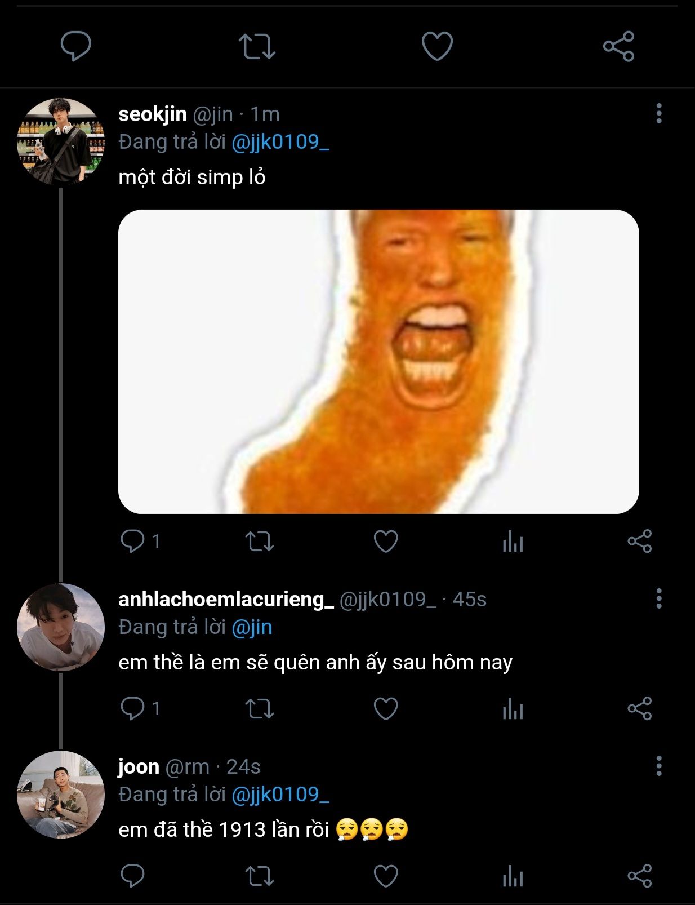Retweet the main tweet at top
This screenshot has height=905, width=695.
(x=256, y=46)
